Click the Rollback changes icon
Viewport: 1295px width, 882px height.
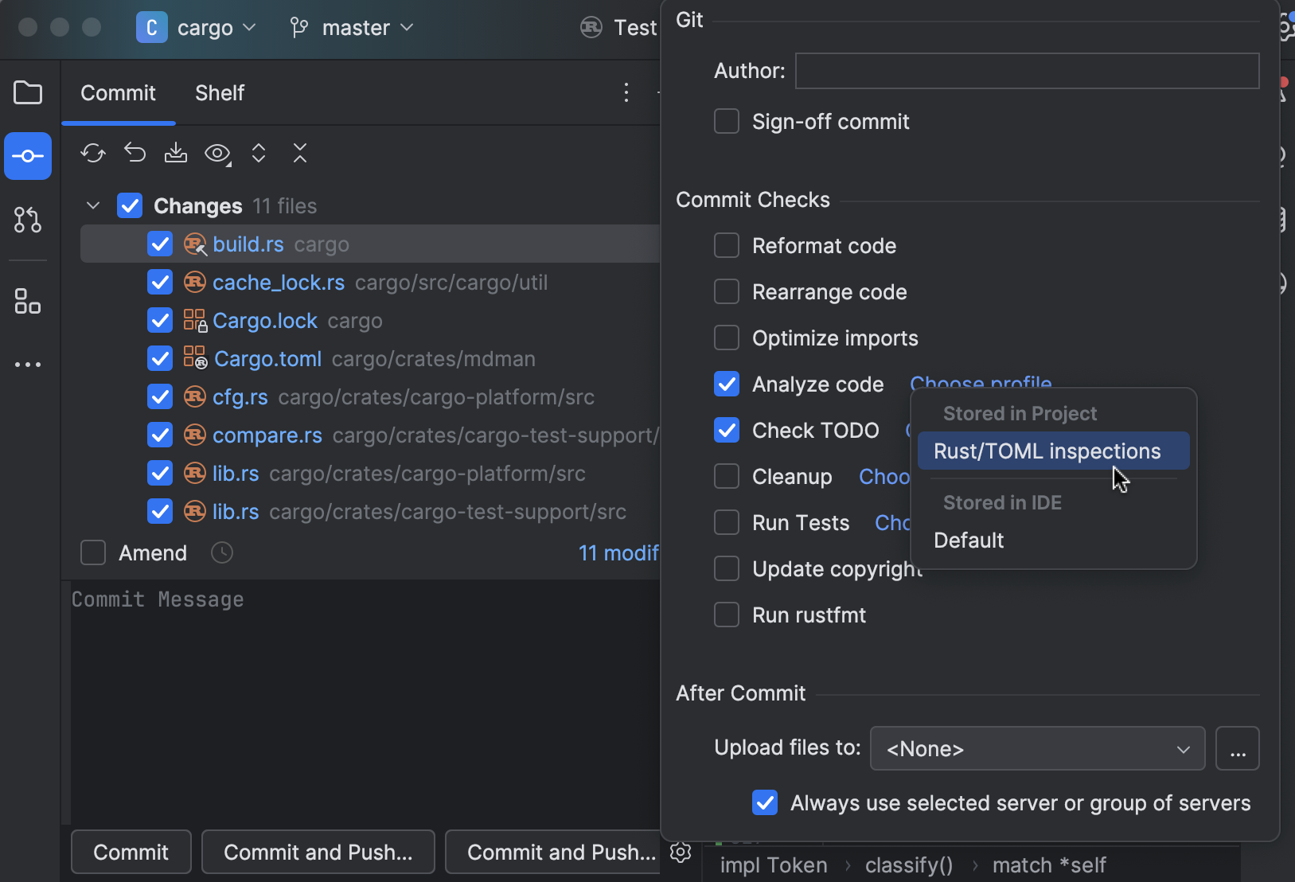[135, 153]
